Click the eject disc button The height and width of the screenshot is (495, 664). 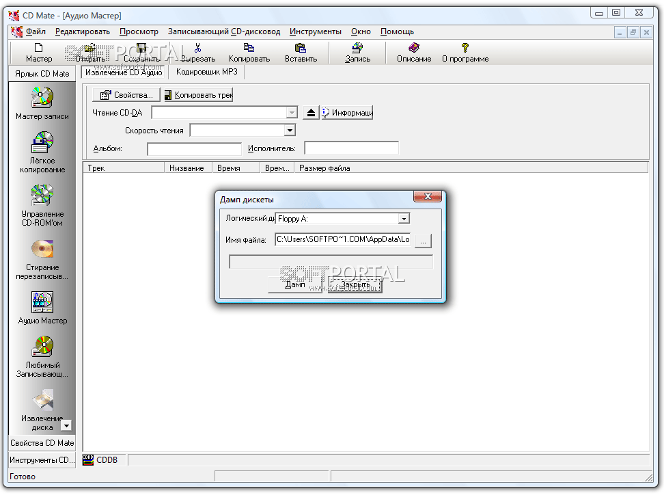click(x=311, y=113)
